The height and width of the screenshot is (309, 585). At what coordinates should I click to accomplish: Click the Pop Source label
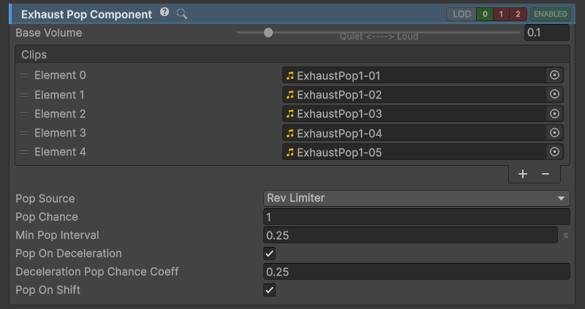point(45,199)
